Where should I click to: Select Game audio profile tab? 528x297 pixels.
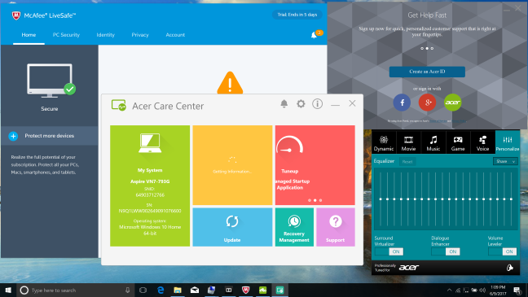click(x=458, y=142)
